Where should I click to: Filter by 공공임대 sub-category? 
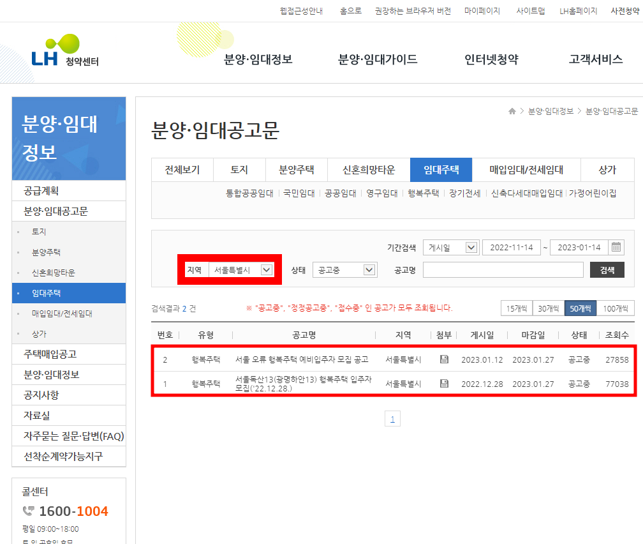coord(341,193)
